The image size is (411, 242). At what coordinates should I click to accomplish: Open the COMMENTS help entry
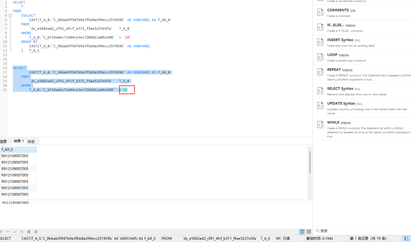320,12
